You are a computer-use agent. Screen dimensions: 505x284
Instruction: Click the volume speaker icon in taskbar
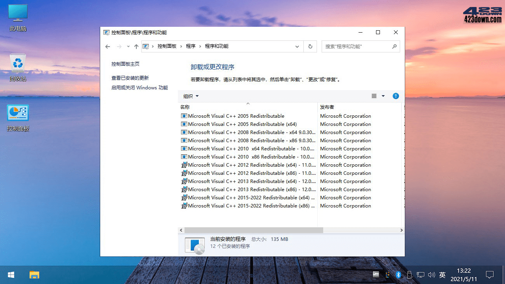431,275
